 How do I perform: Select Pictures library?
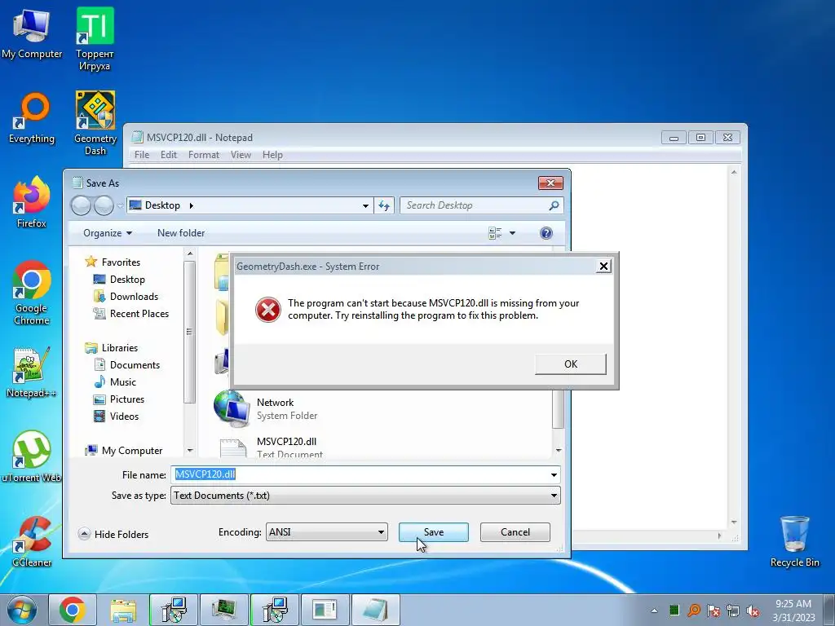(x=119, y=399)
